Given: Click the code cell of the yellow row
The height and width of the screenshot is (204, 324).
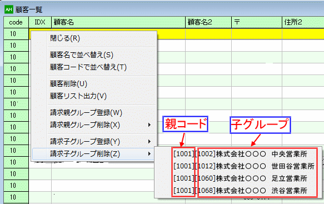Looking at the screenshot, I should click(x=16, y=34).
